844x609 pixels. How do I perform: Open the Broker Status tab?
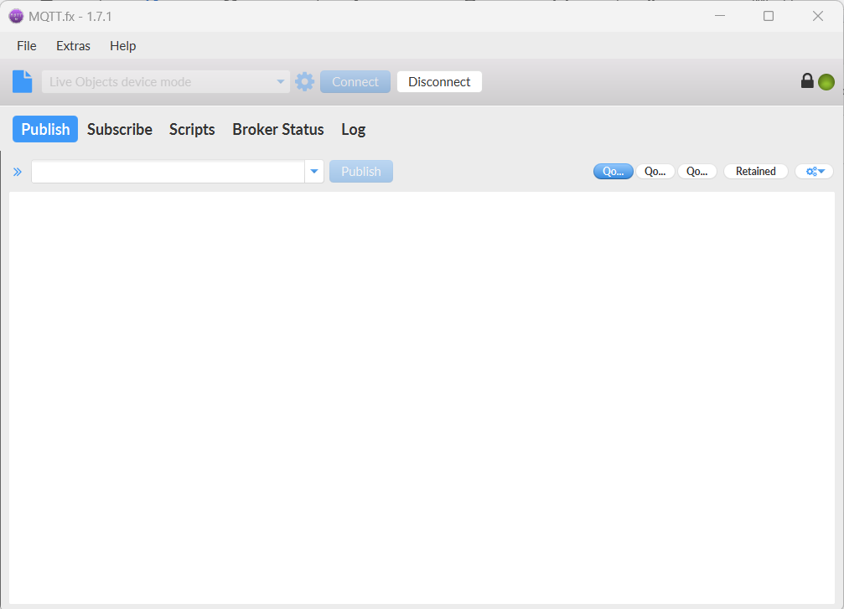tap(278, 129)
